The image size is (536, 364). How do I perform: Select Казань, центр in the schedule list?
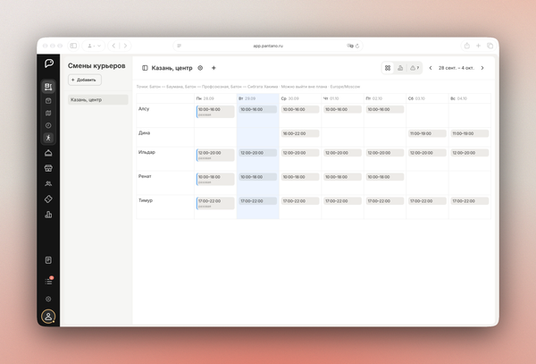[x=98, y=100]
